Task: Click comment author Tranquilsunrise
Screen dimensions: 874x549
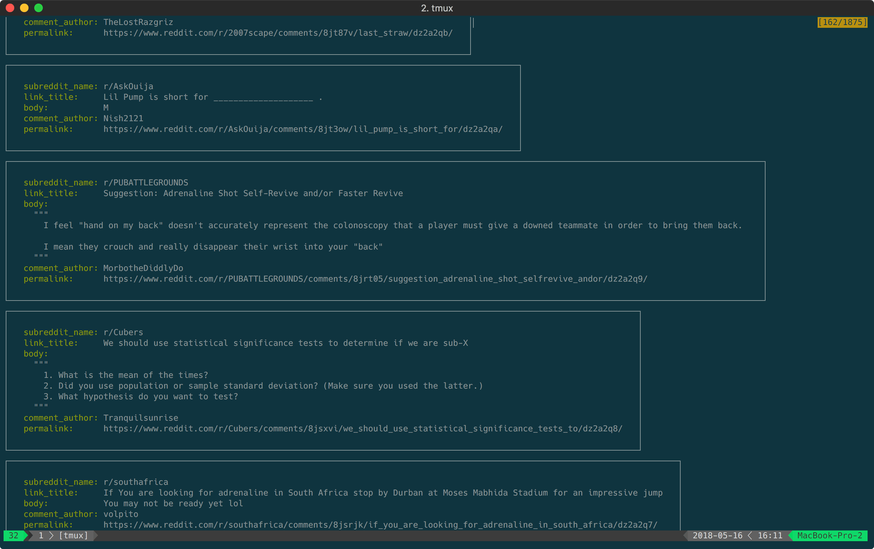Action: coord(141,418)
